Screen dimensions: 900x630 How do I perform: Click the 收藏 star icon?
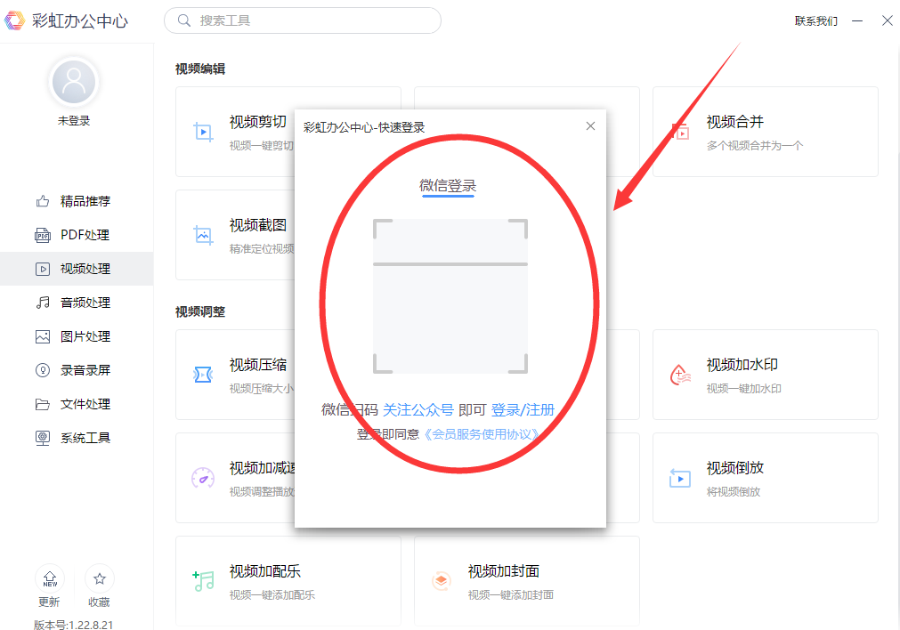point(100,578)
